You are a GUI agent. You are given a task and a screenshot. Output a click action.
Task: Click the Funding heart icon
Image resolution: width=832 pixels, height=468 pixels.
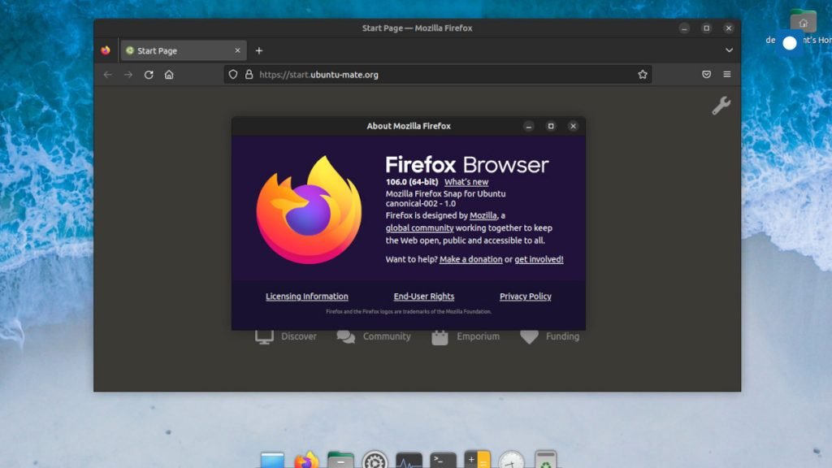529,337
